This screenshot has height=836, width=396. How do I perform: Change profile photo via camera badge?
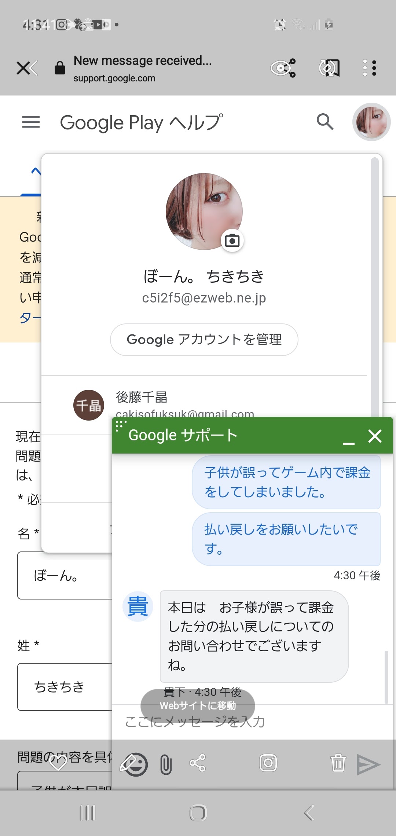point(232,241)
